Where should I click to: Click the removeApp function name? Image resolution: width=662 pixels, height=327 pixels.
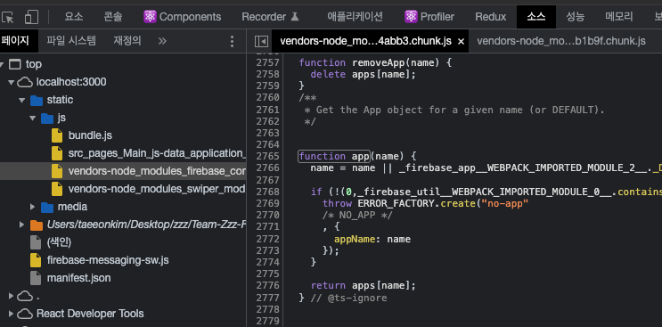point(379,63)
